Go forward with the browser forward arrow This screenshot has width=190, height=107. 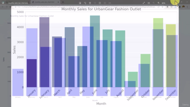coord(7,7)
